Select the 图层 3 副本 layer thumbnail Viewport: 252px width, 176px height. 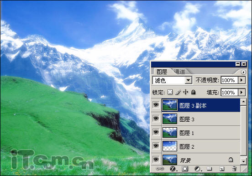pyautogui.click(x=170, y=105)
